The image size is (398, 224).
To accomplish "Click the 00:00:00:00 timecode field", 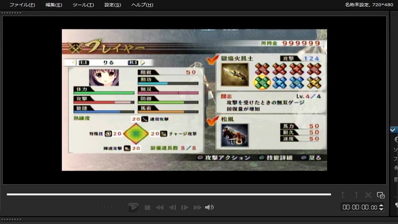I will [360, 207].
